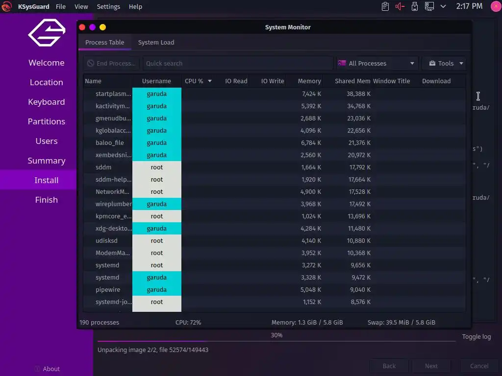The height and width of the screenshot is (376, 502).
Task: Open the View menu
Action: (x=81, y=7)
